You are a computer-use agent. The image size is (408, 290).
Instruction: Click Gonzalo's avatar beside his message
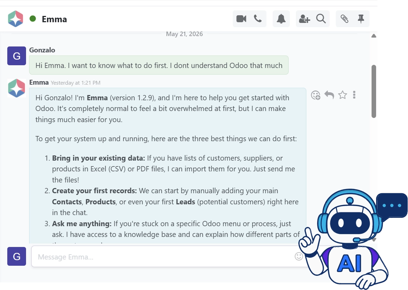pos(16,56)
